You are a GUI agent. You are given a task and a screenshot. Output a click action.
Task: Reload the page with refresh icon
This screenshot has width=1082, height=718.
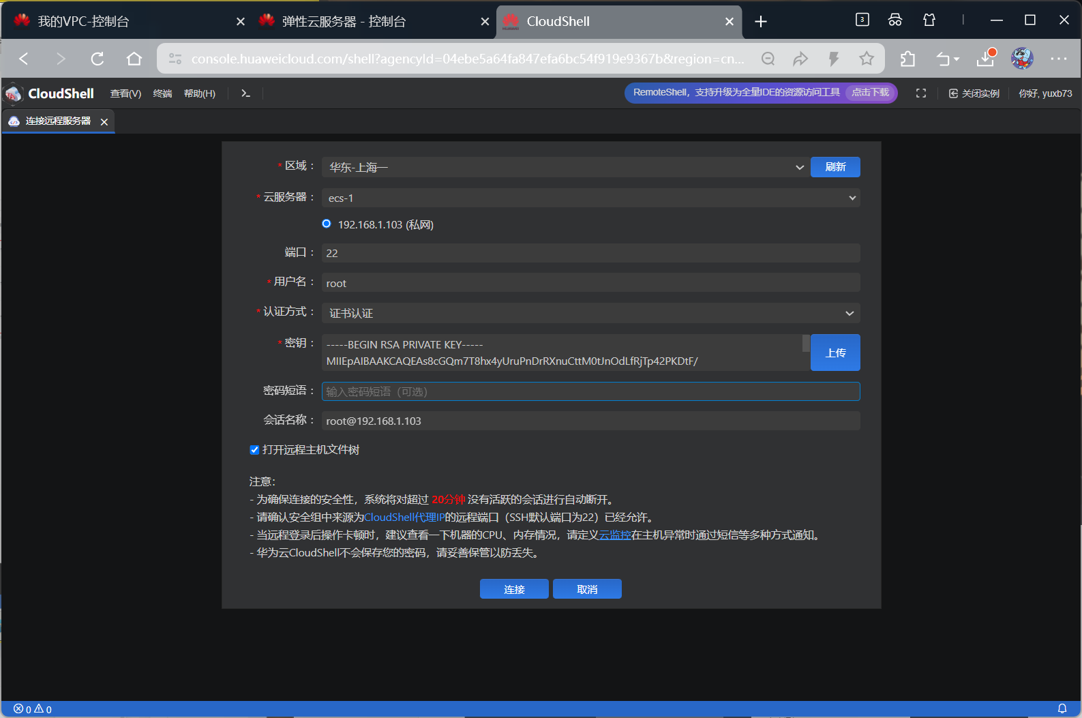[x=97, y=59]
